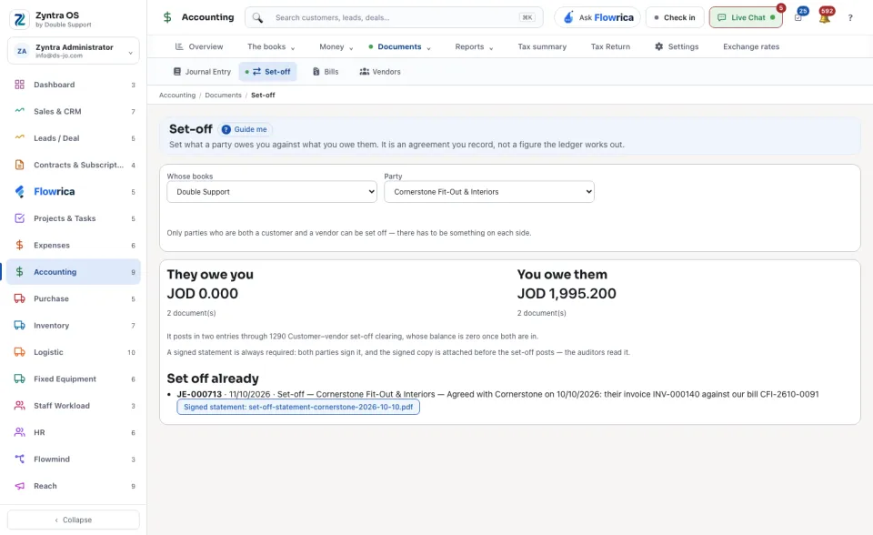Collapse the sidebar
Image resolution: width=873 pixels, height=535 pixels.
click(74, 520)
